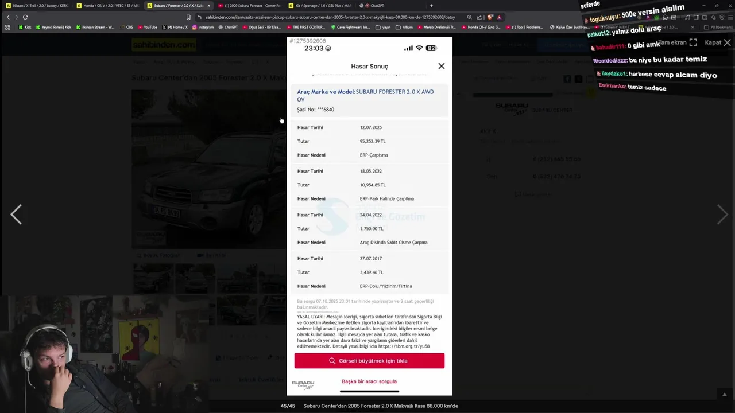
Task: Open the Brave Shields lion icon
Action: tap(490, 17)
